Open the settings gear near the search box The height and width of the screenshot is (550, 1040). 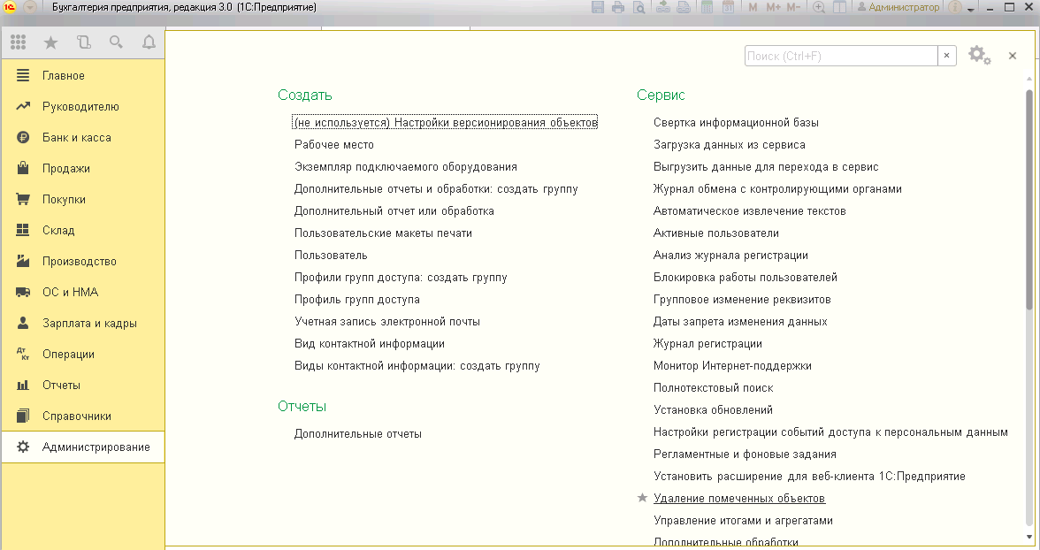click(x=977, y=55)
